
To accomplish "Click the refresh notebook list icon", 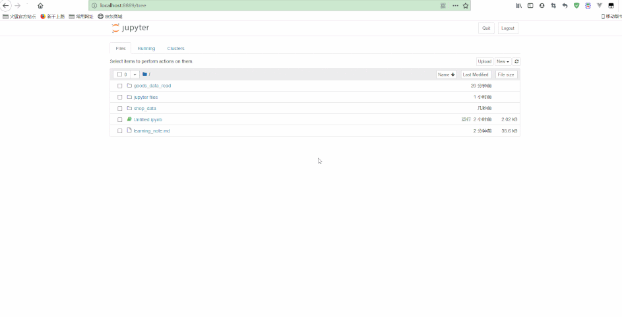I will pos(516,61).
